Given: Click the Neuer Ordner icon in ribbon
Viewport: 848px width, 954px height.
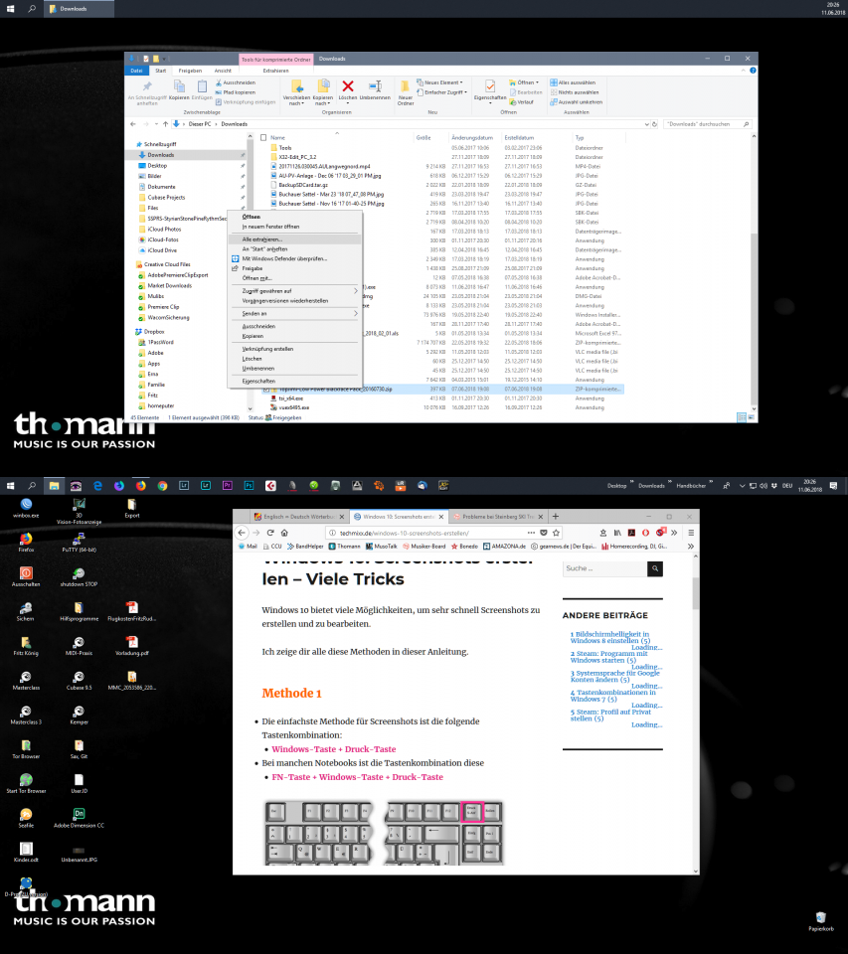Looking at the screenshot, I should click(x=405, y=85).
